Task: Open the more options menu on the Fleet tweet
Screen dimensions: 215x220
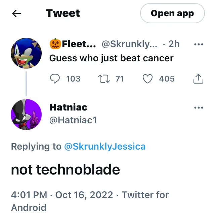Action: tap(199, 44)
